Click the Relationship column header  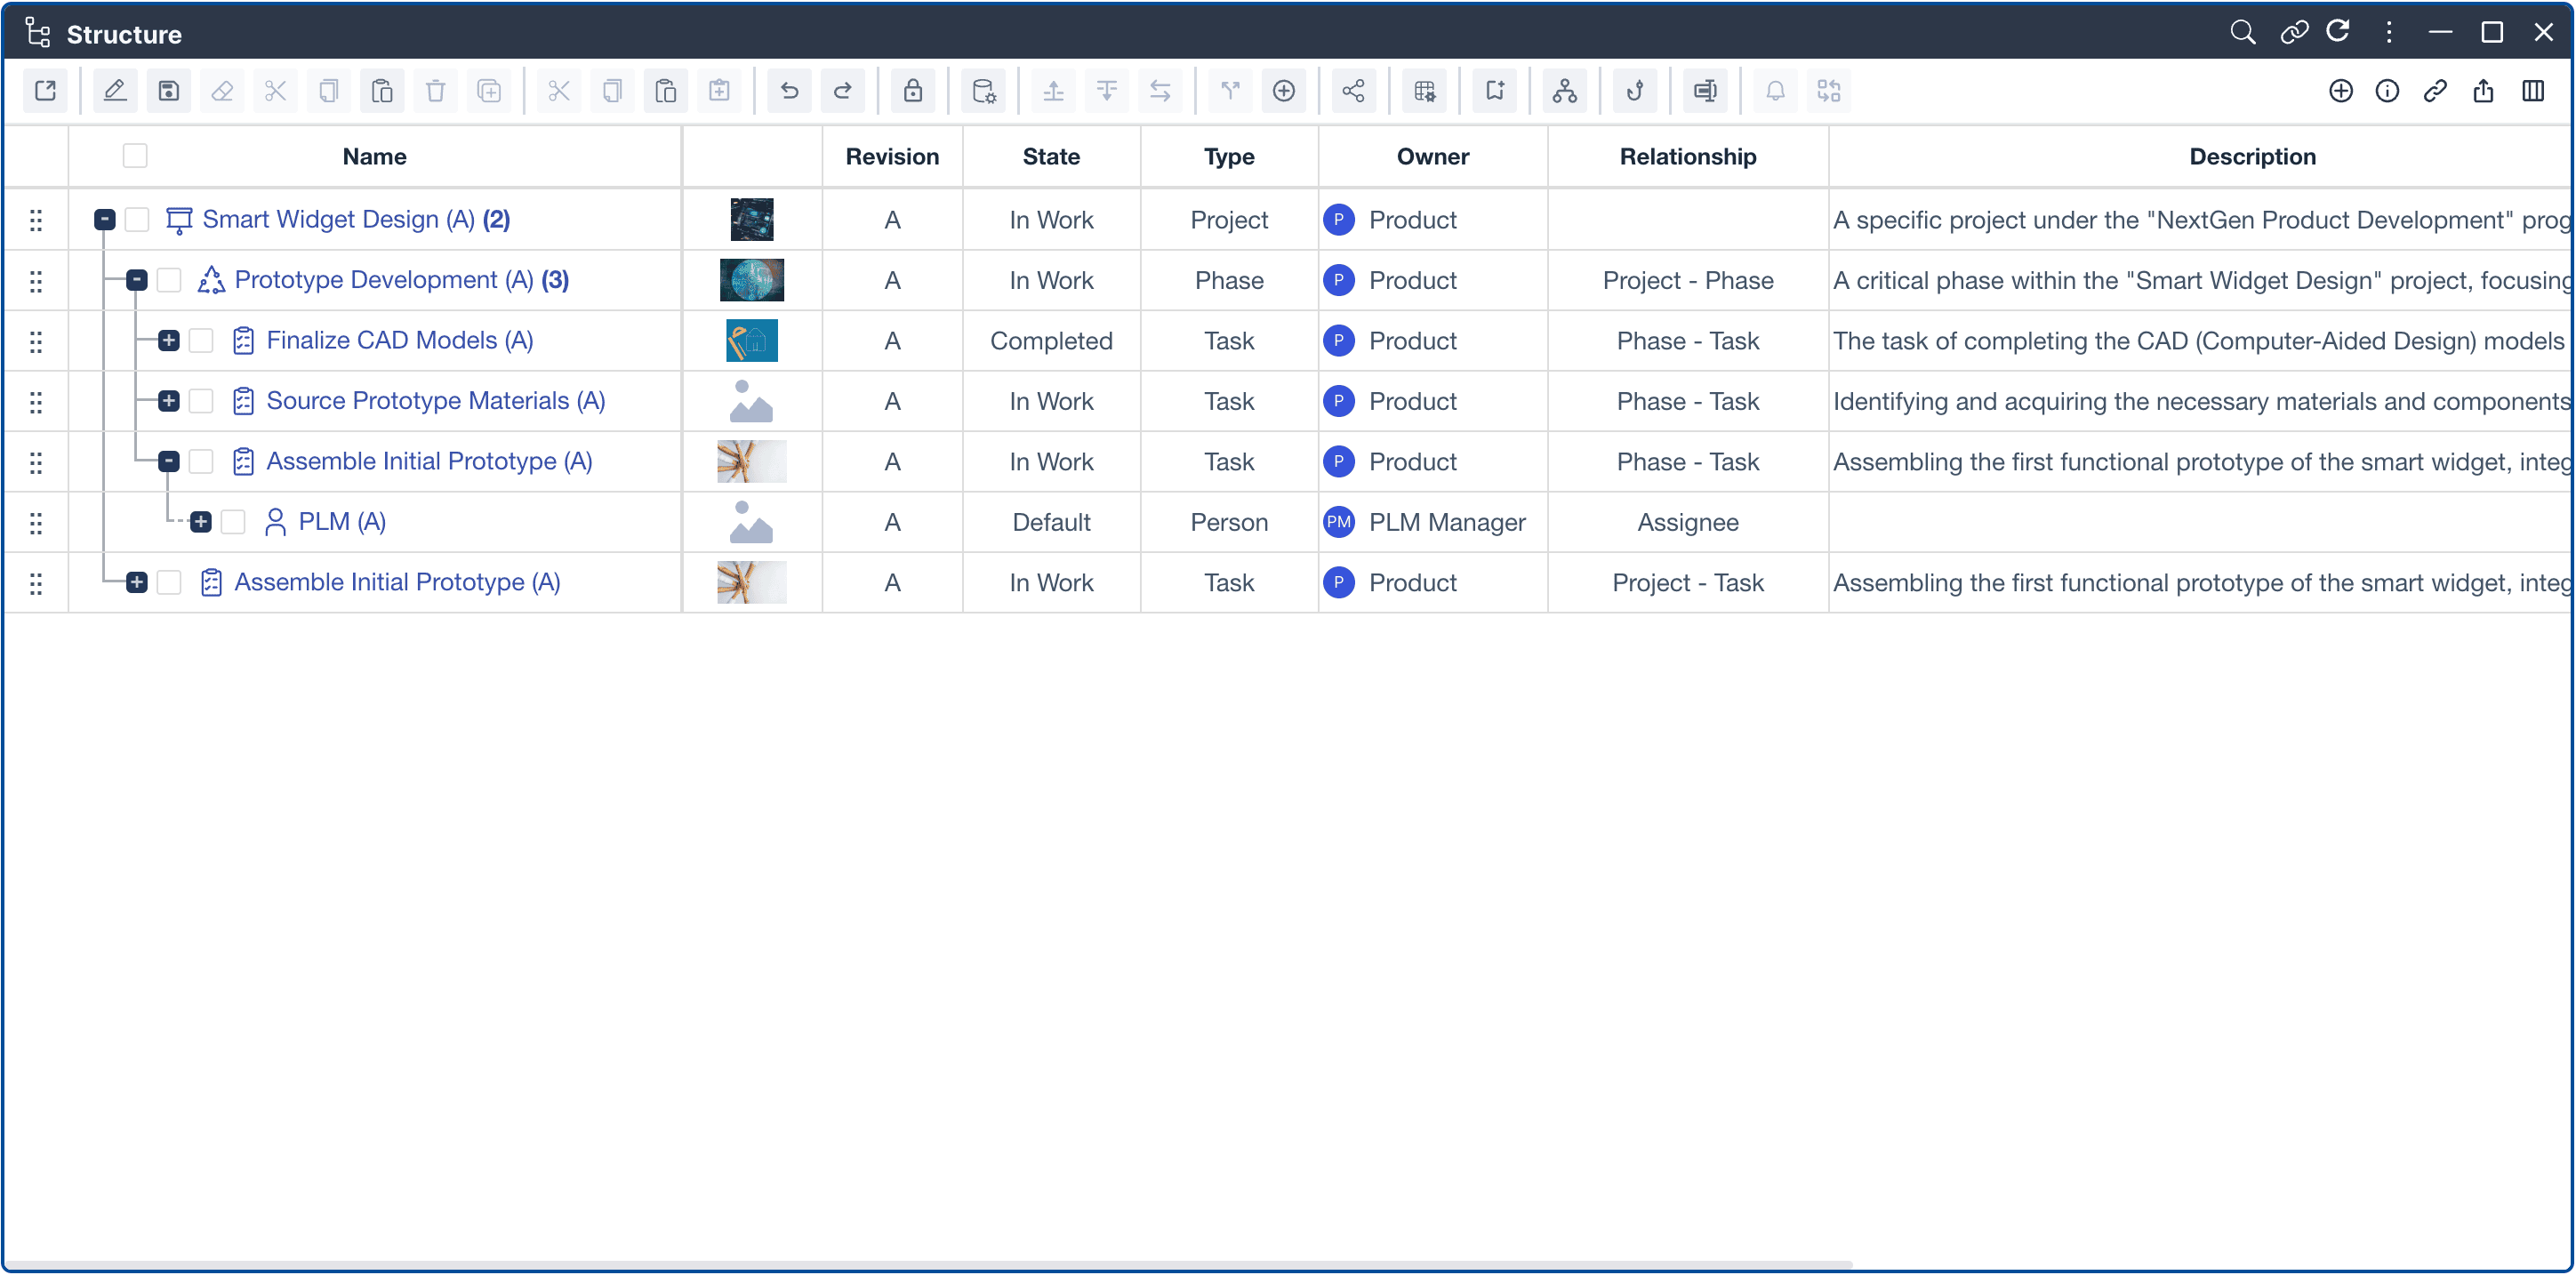click(x=1688, y=156)
